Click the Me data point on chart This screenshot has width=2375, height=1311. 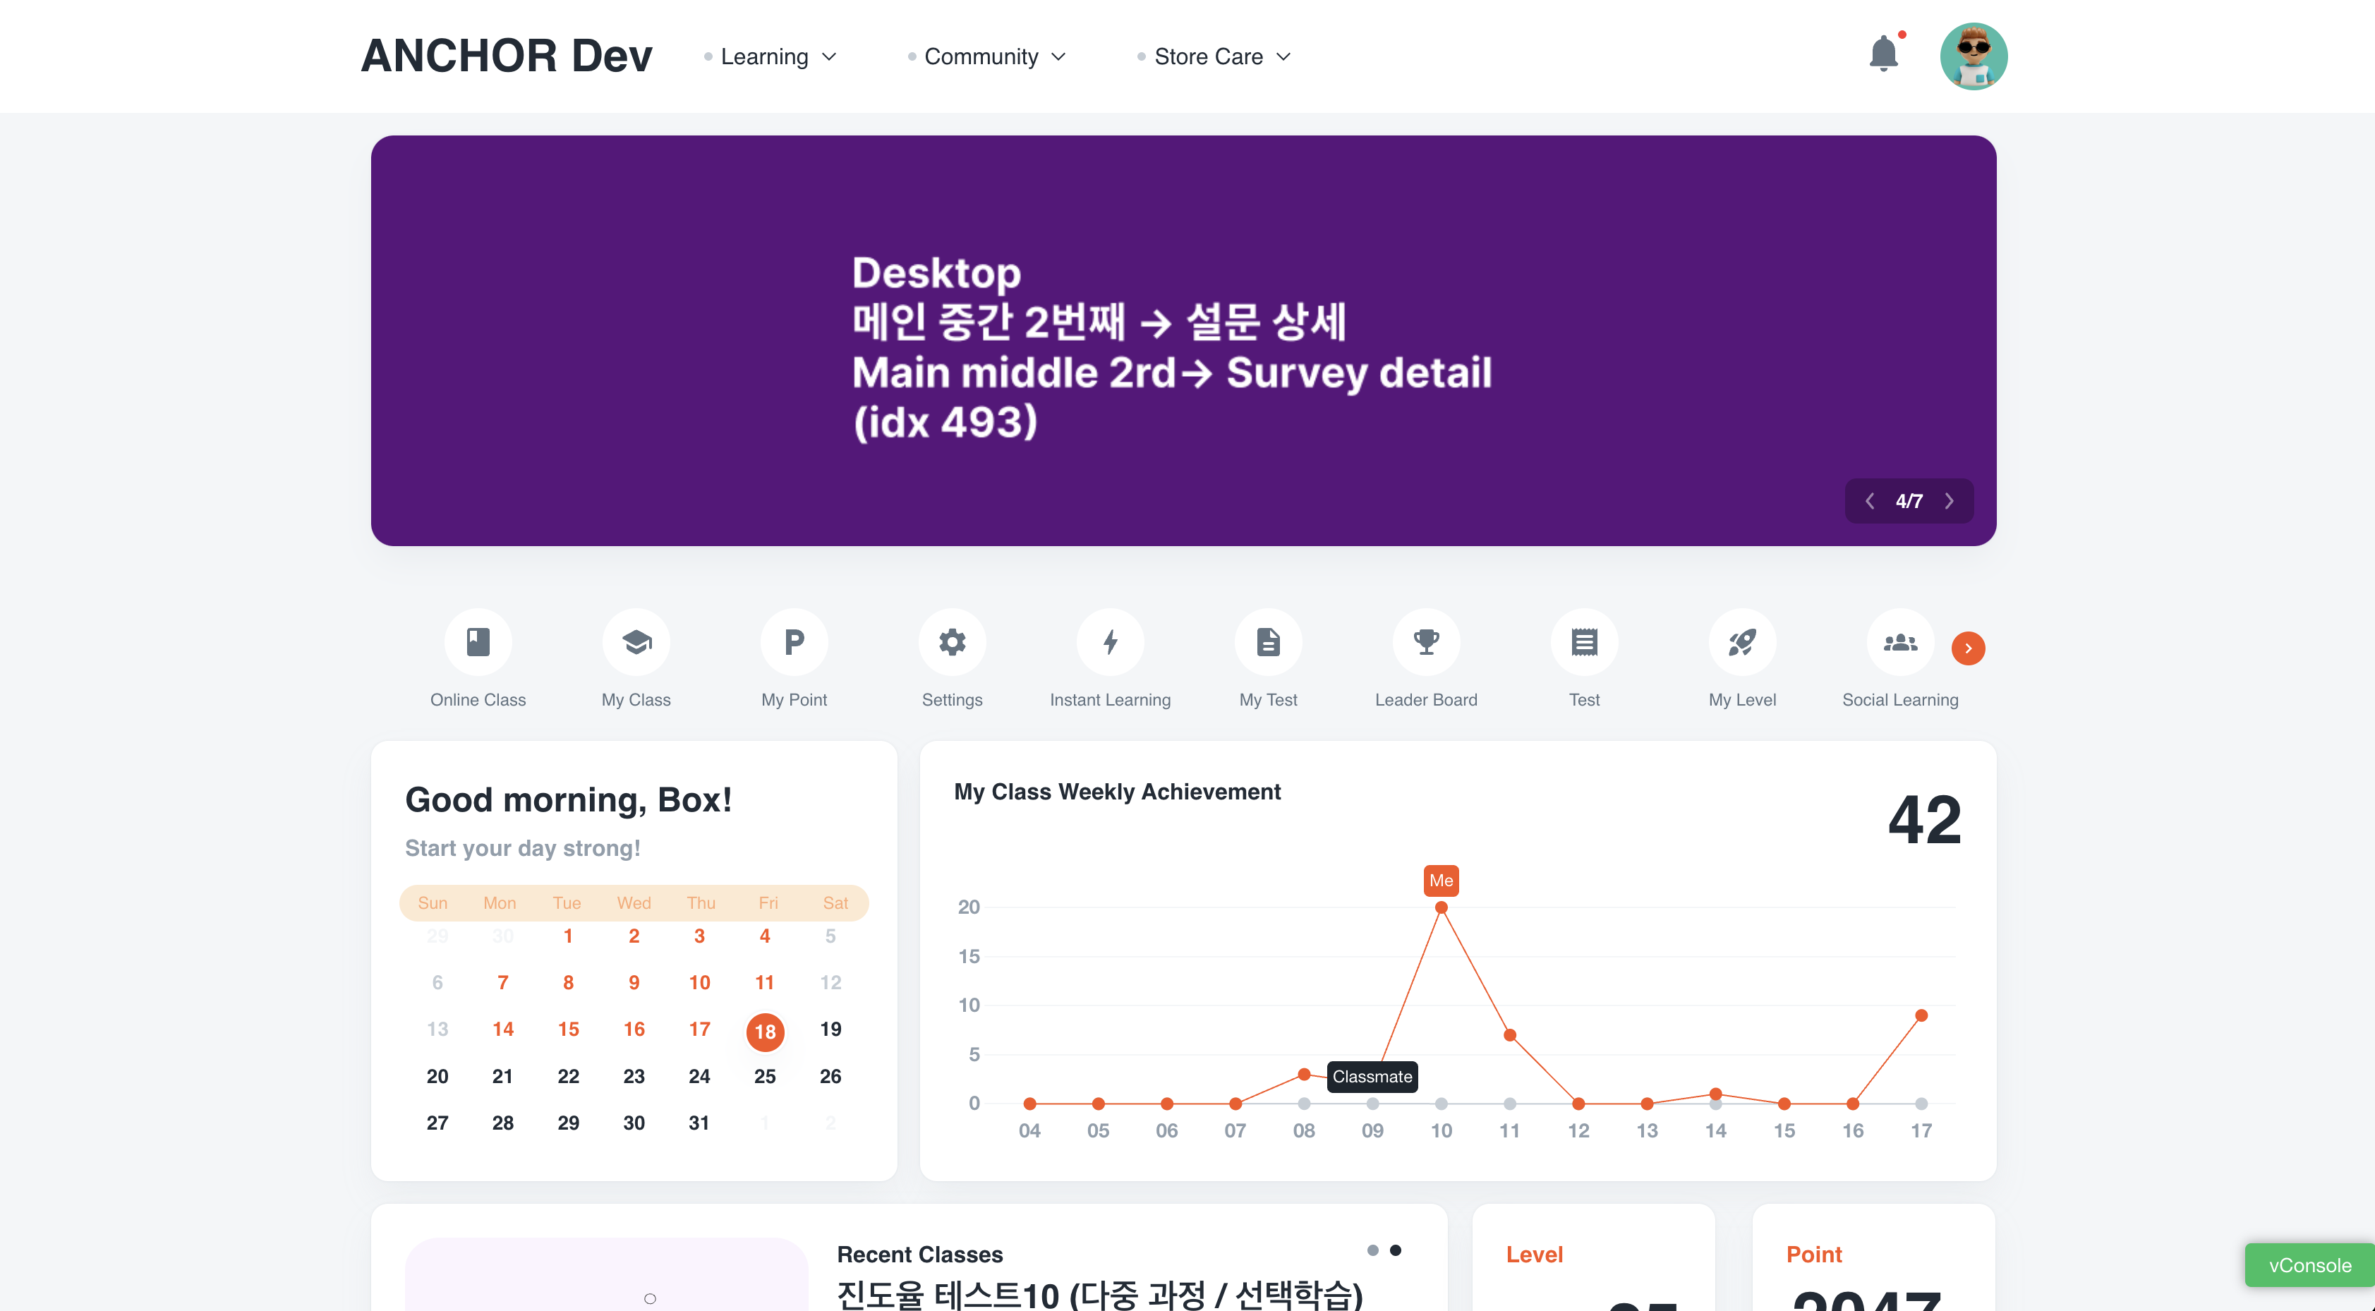tap(1441, 908)
